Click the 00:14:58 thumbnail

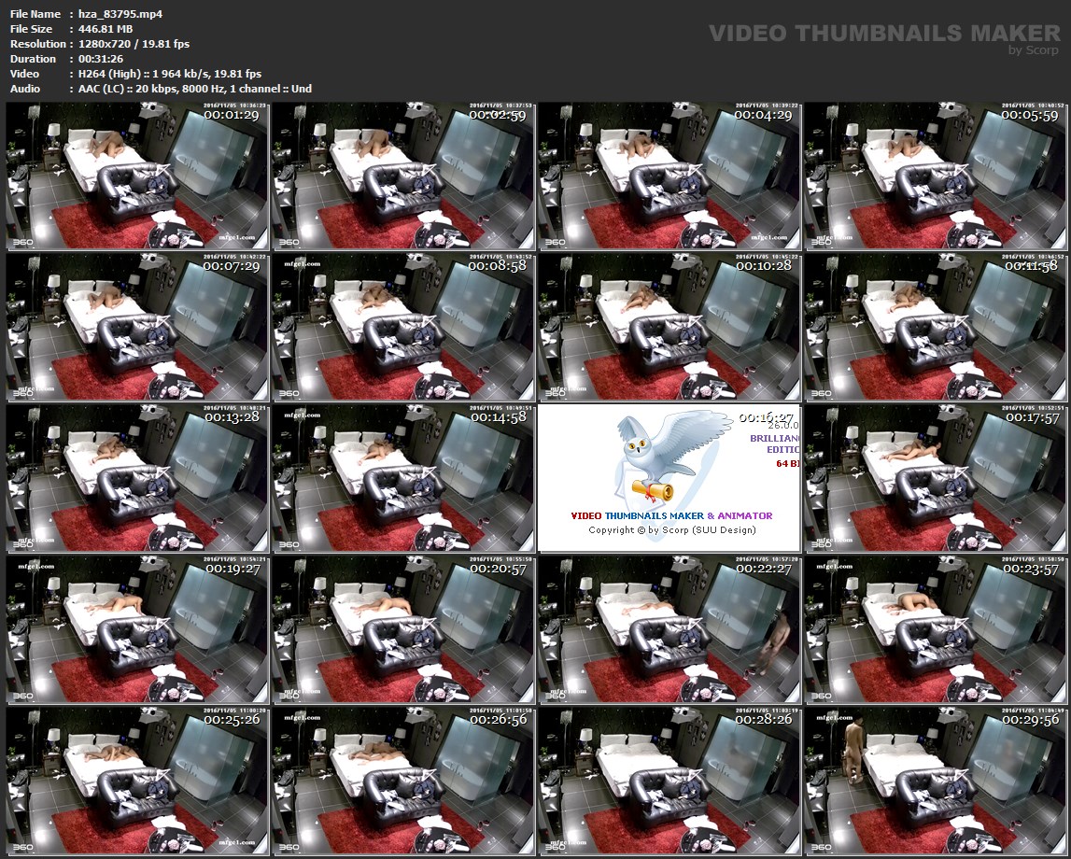403,479
